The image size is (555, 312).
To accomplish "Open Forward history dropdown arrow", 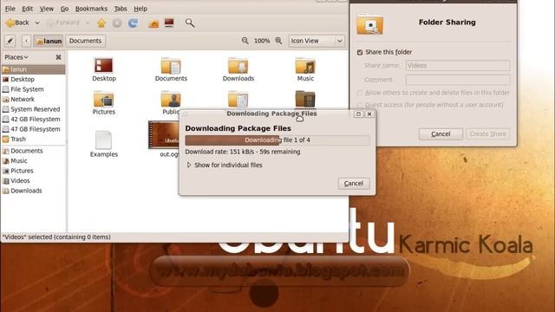I will (88, 23).
